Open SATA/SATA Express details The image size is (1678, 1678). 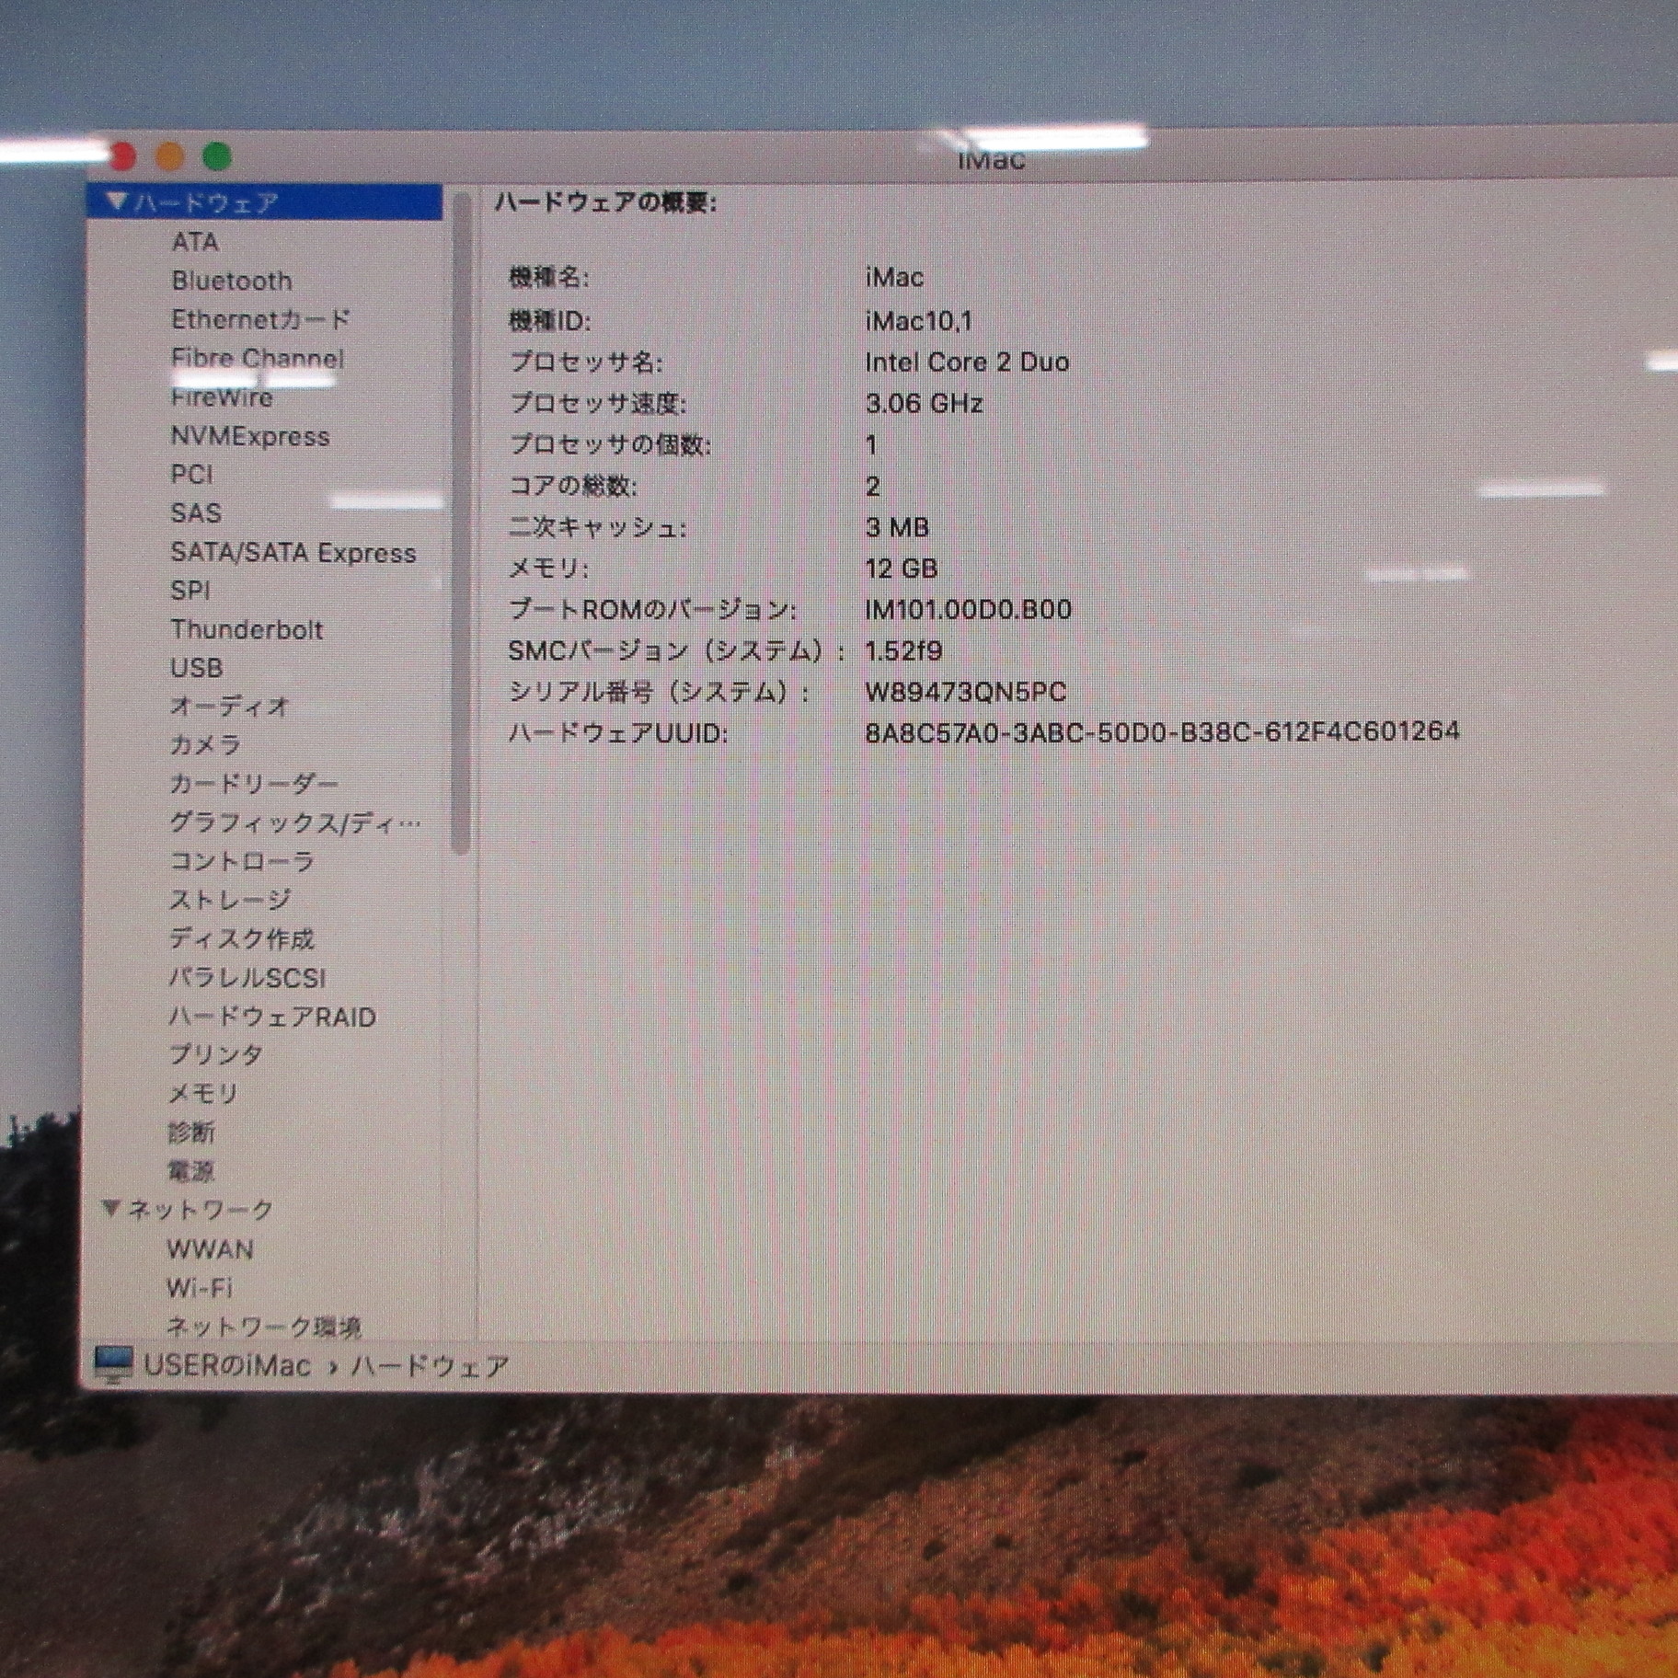pyautogui.click(x=293, y=553)
